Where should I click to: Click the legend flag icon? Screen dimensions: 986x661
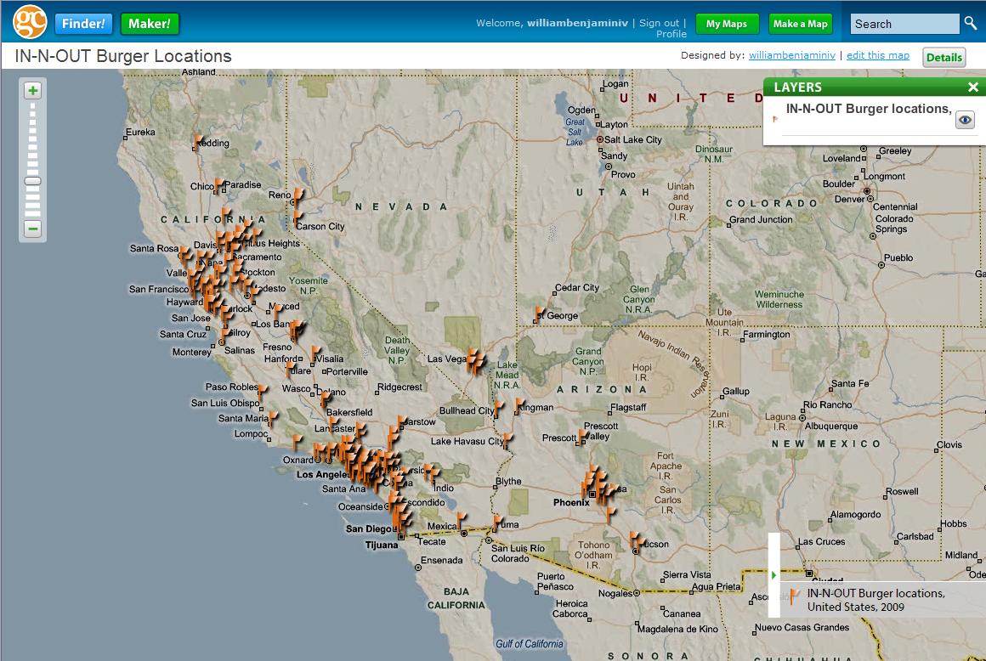(x=794, y=596)
